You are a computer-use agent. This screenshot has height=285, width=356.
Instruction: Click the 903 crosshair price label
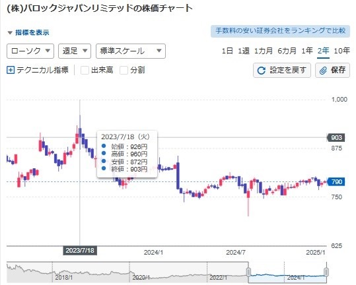pyautogui.click(x=336, y=138)
